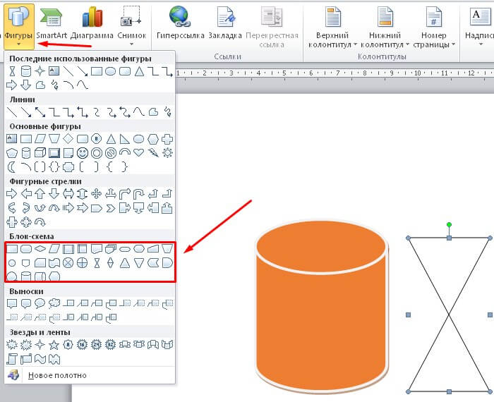Select the flowchart punched tape shape
Screen dimensions: 494x402
54,263
